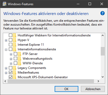Select the Medienfeatures label
This screenshot has width=108, height=95.
click(28, 73)
